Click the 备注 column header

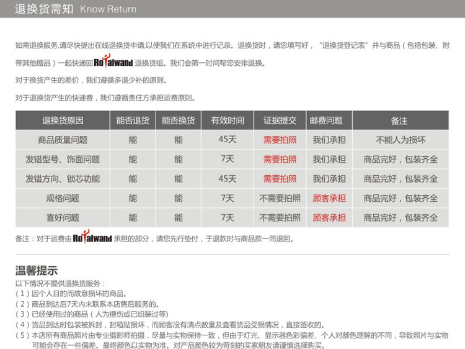[401, 120]
